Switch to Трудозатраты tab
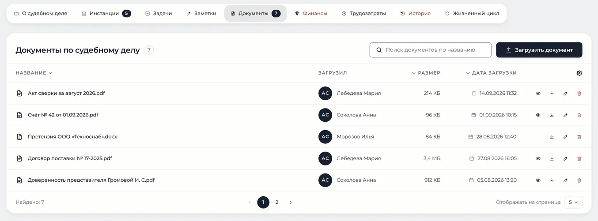This screenshot has height=221, width=598. (363, 14)
